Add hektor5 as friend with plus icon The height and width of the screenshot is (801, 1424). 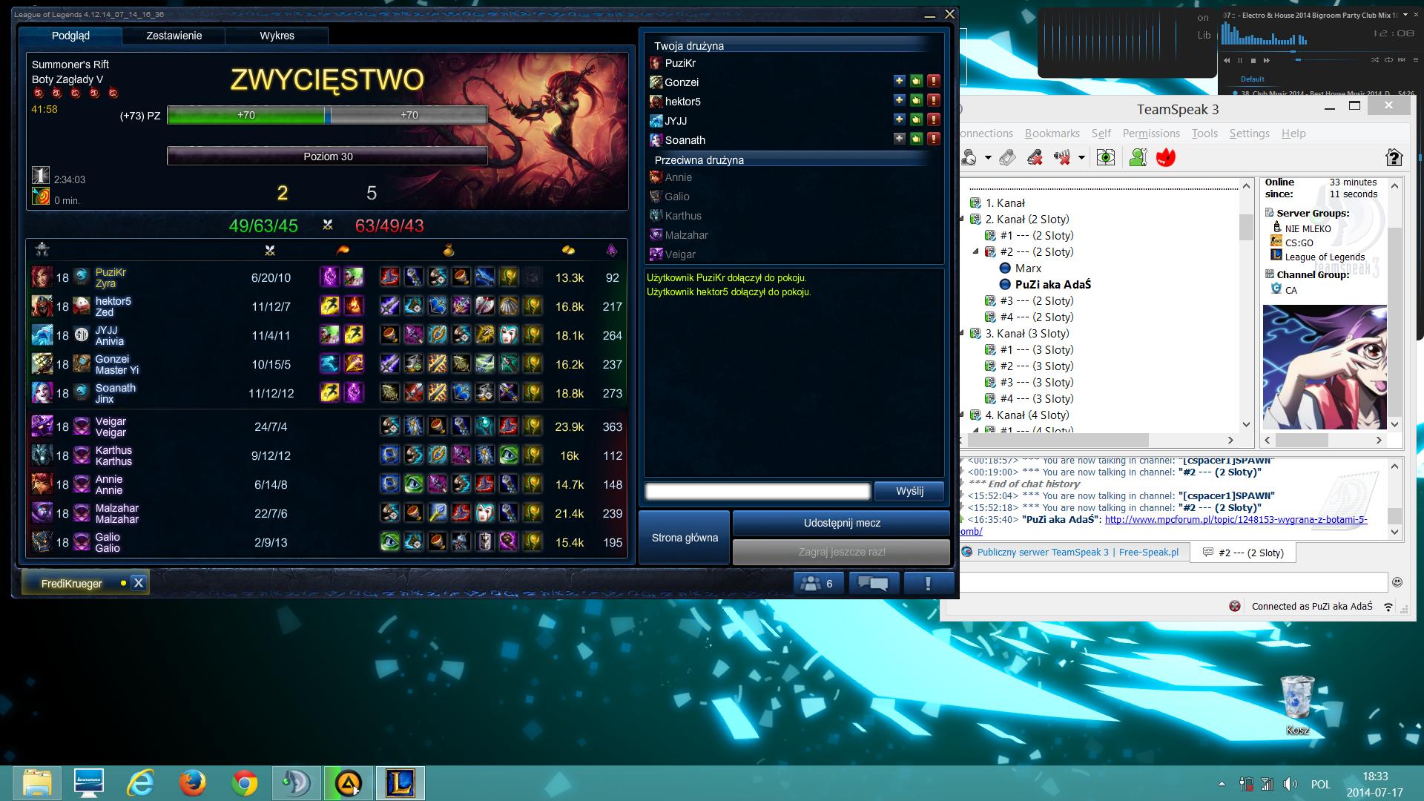pyautogui.click(x=899, y=100)
